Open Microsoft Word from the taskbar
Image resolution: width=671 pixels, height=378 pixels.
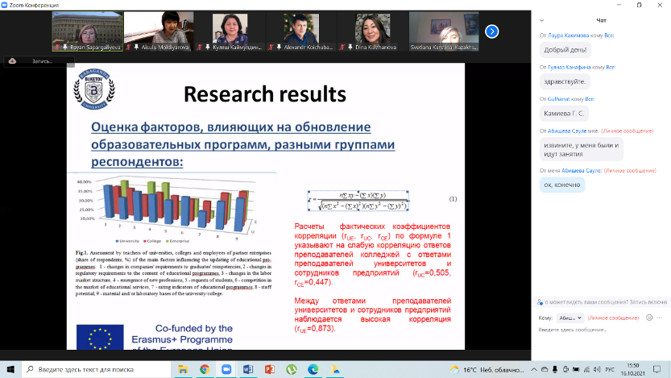247,369
